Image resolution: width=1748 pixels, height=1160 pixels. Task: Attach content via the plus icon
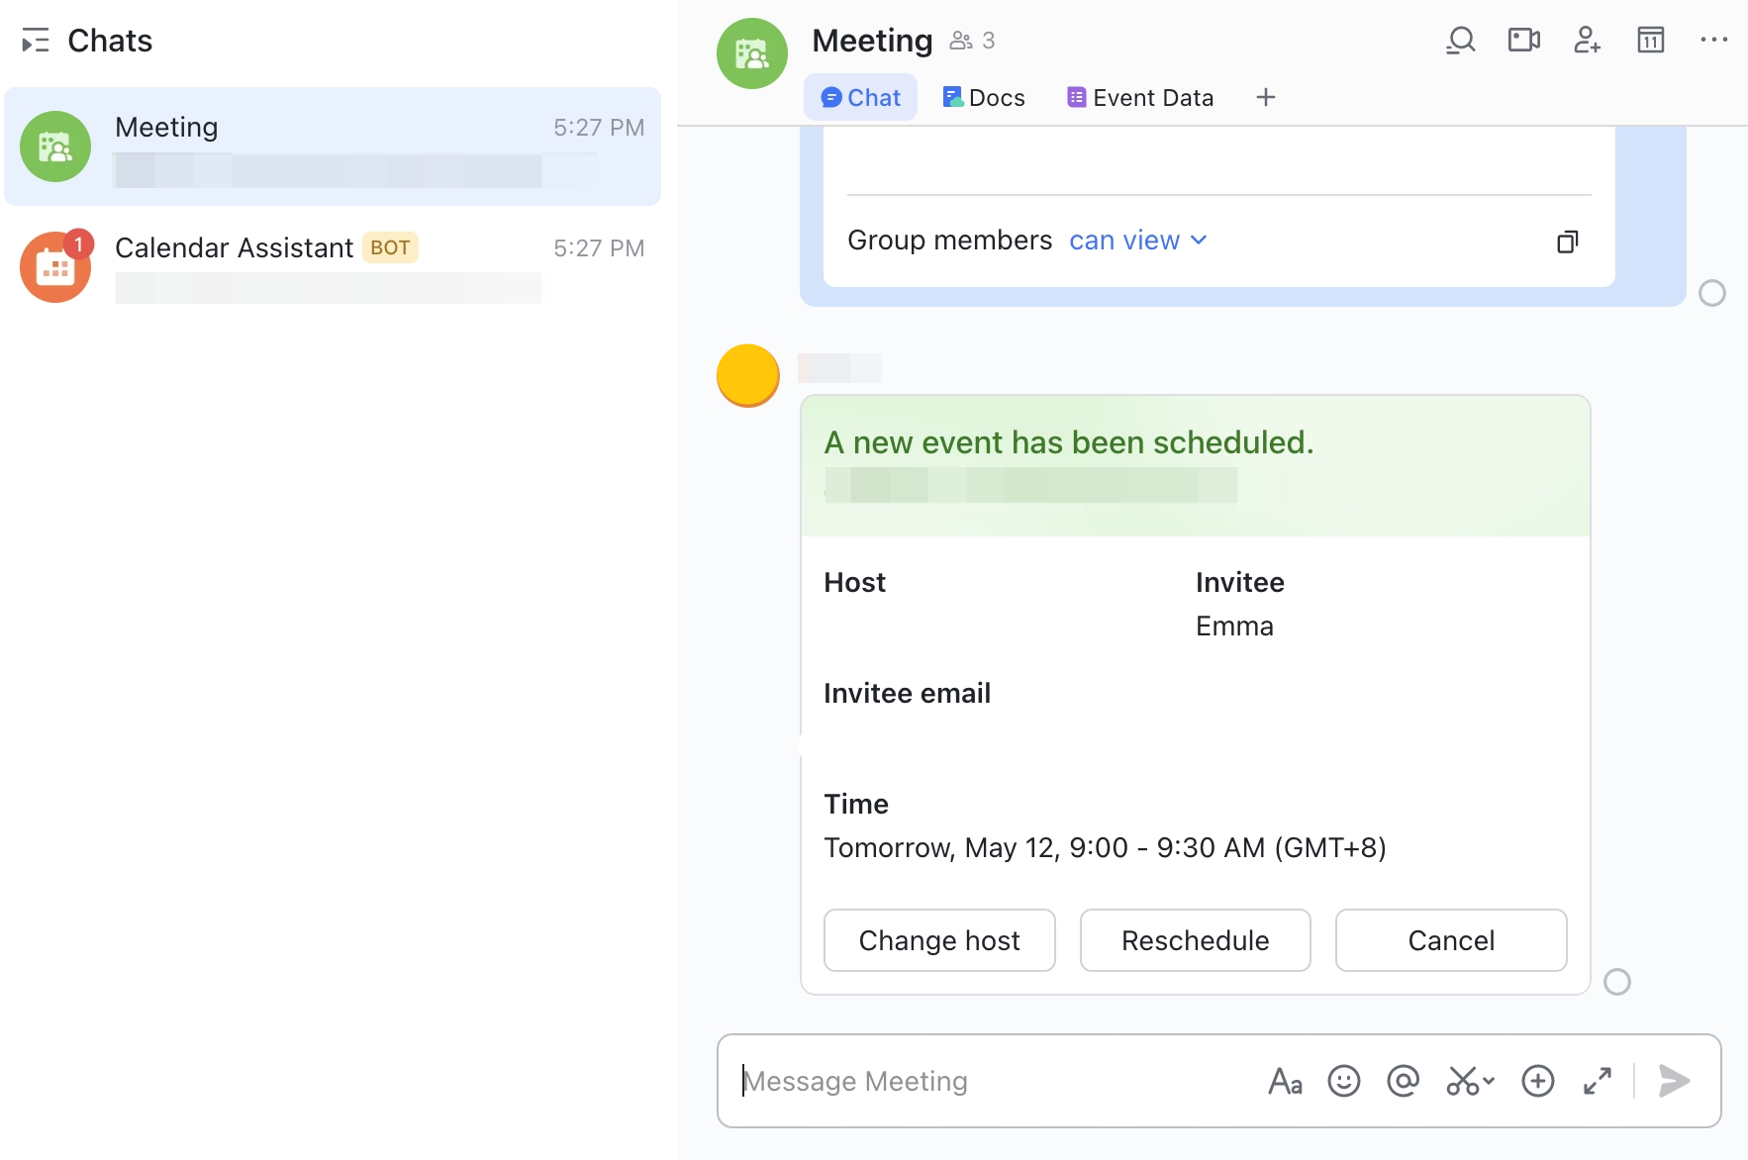pos(1537,1081)
